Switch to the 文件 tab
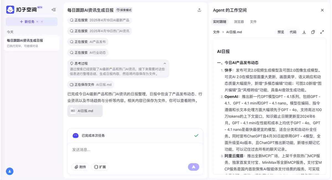Screen dimensions: 332x180 coord(253,22)
